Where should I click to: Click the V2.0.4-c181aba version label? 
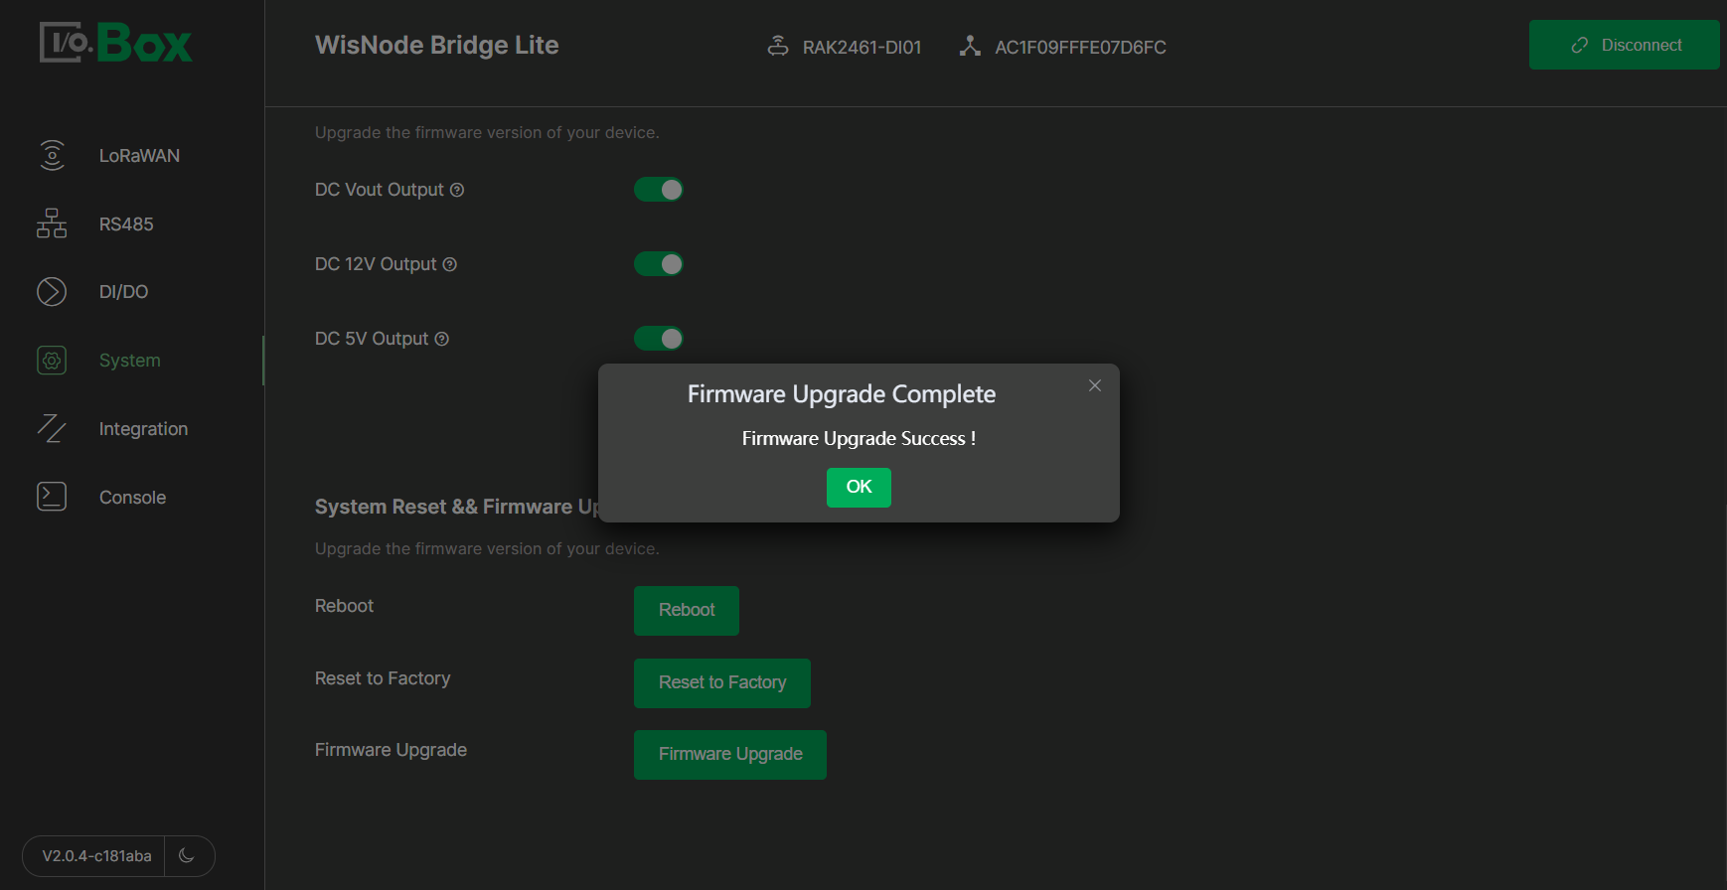coord(96,856)
